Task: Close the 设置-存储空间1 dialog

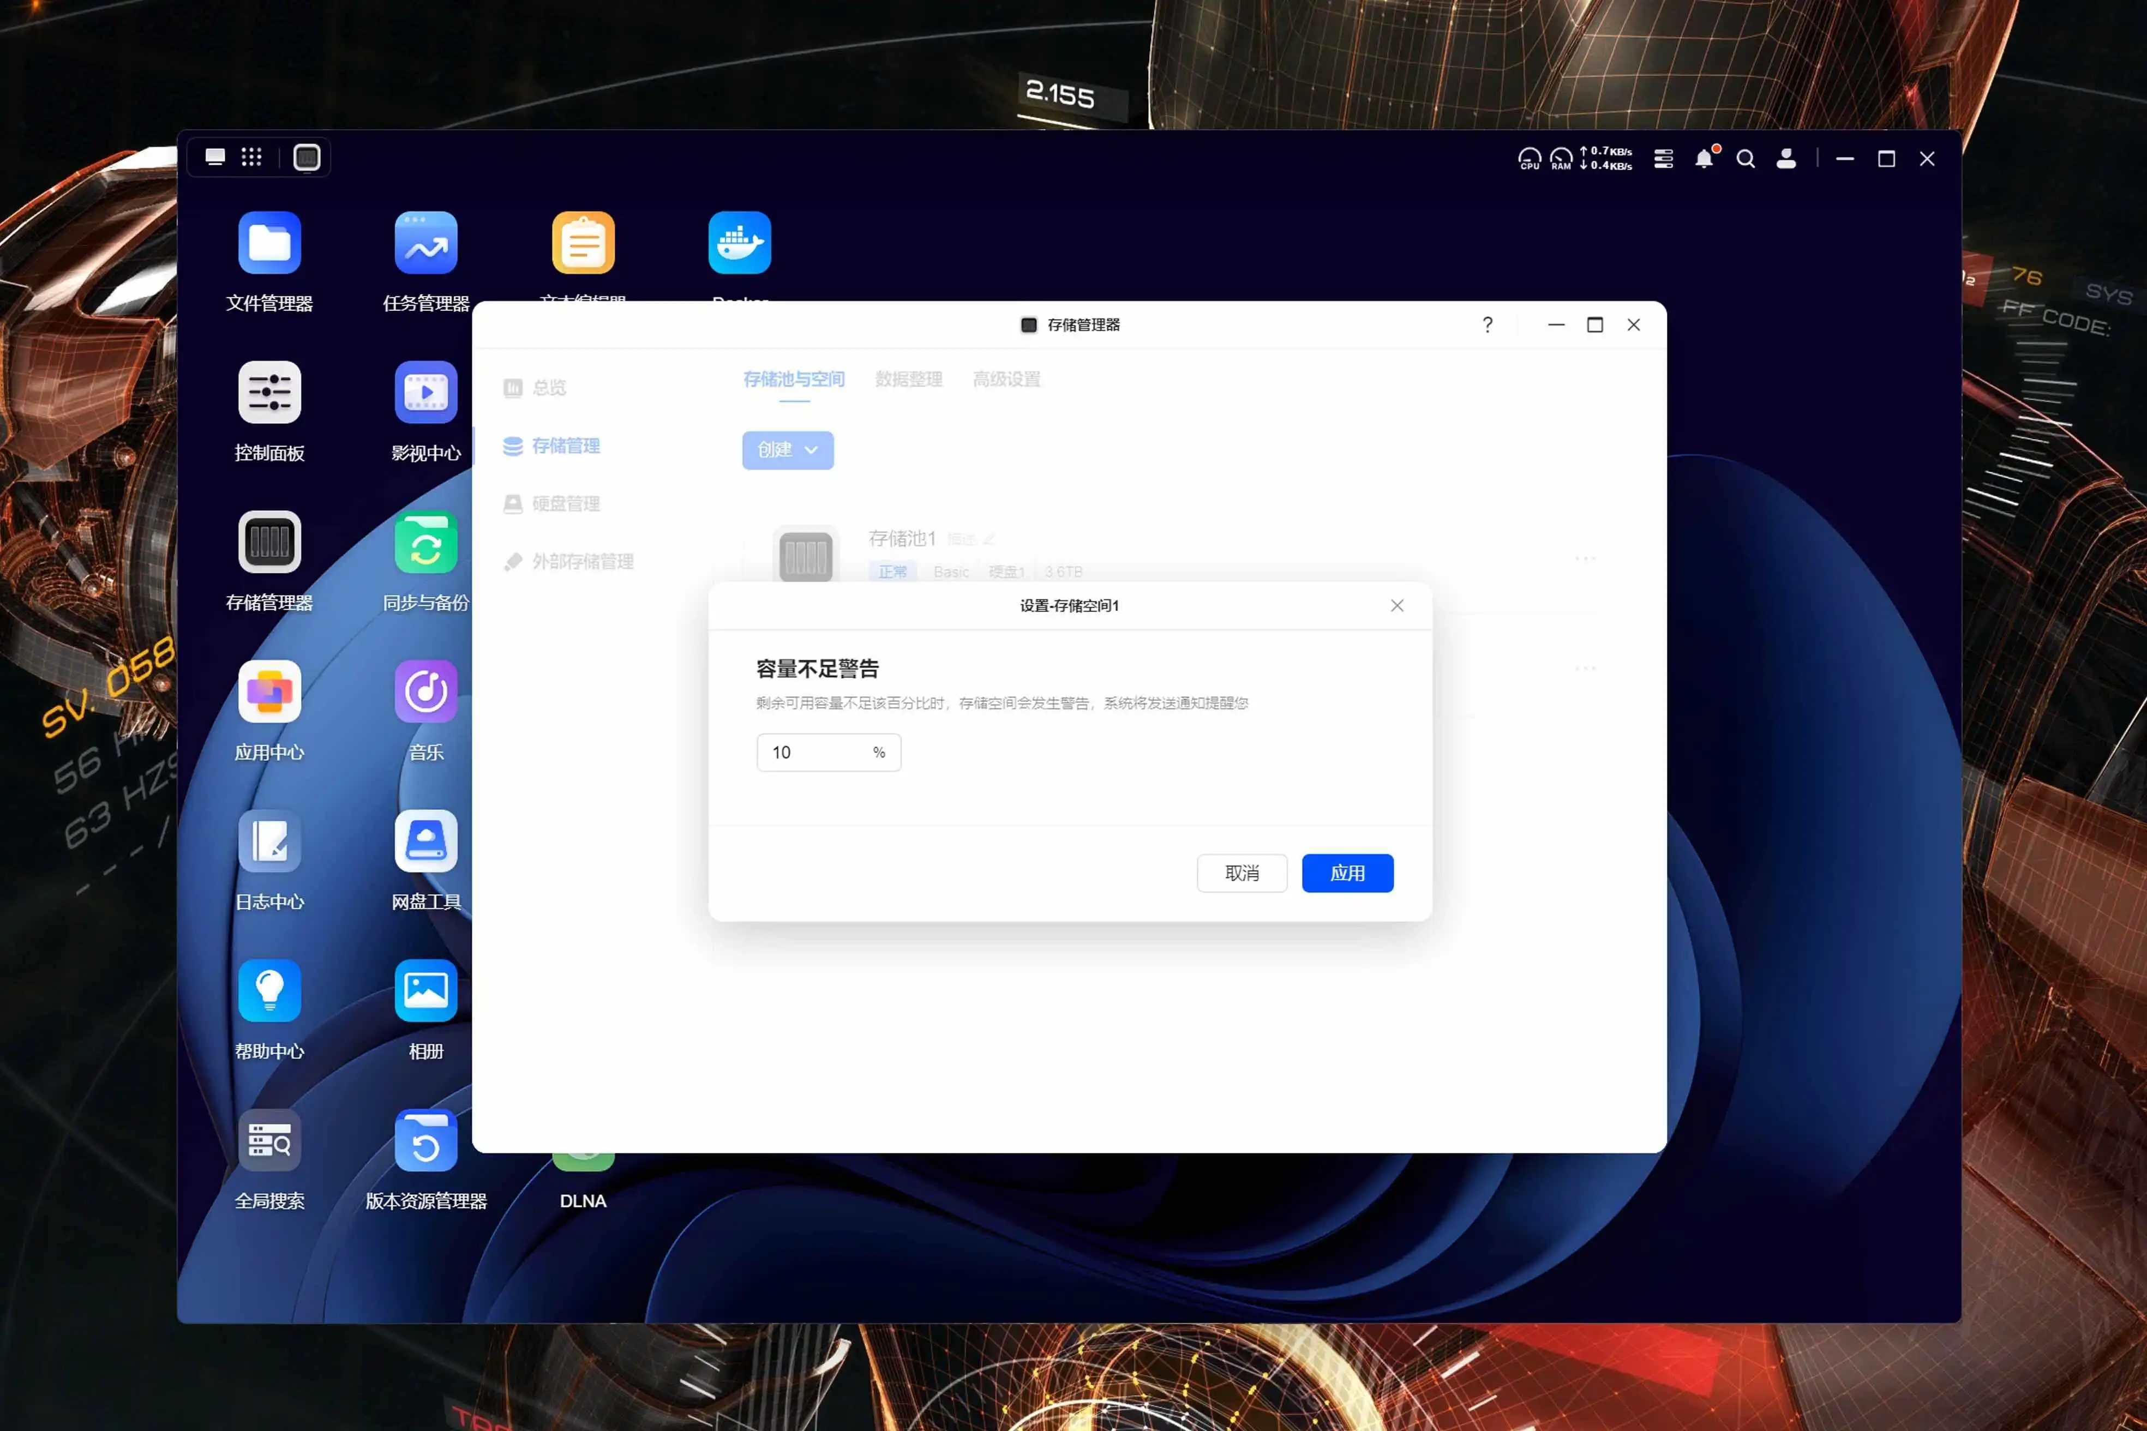Action: click(1396, 606)
